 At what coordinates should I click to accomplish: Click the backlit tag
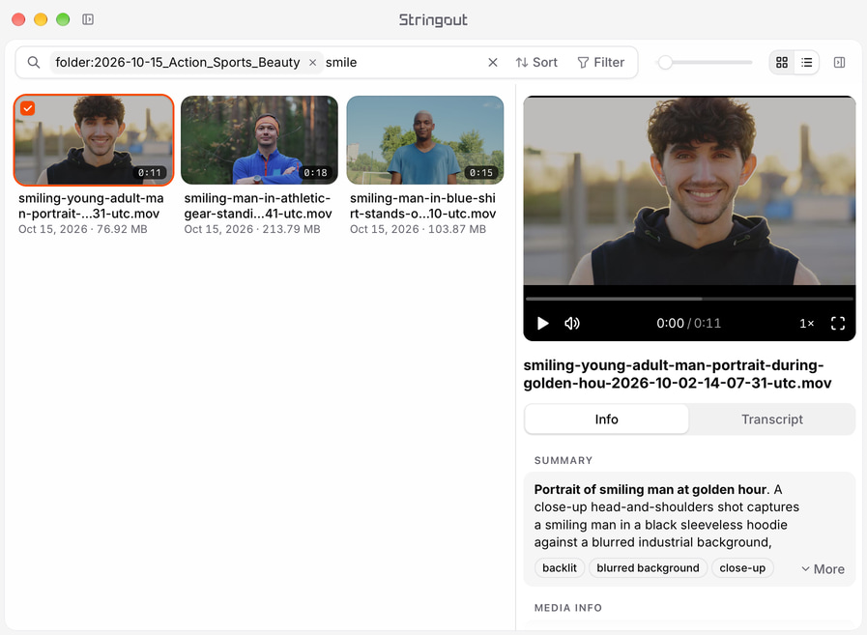click(x=560, y=568)
